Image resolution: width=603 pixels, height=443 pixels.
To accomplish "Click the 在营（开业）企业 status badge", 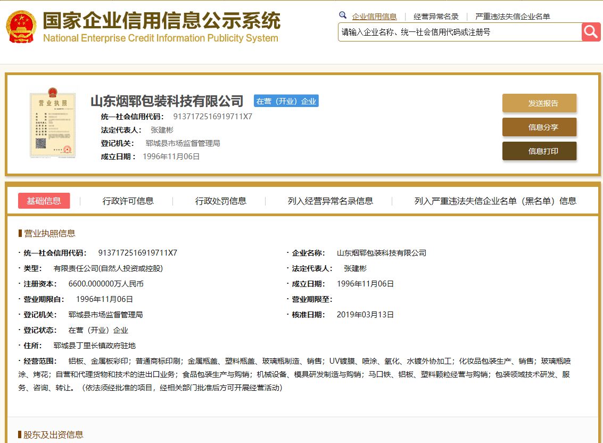I will pyautogui.click(x=286, y=101).
